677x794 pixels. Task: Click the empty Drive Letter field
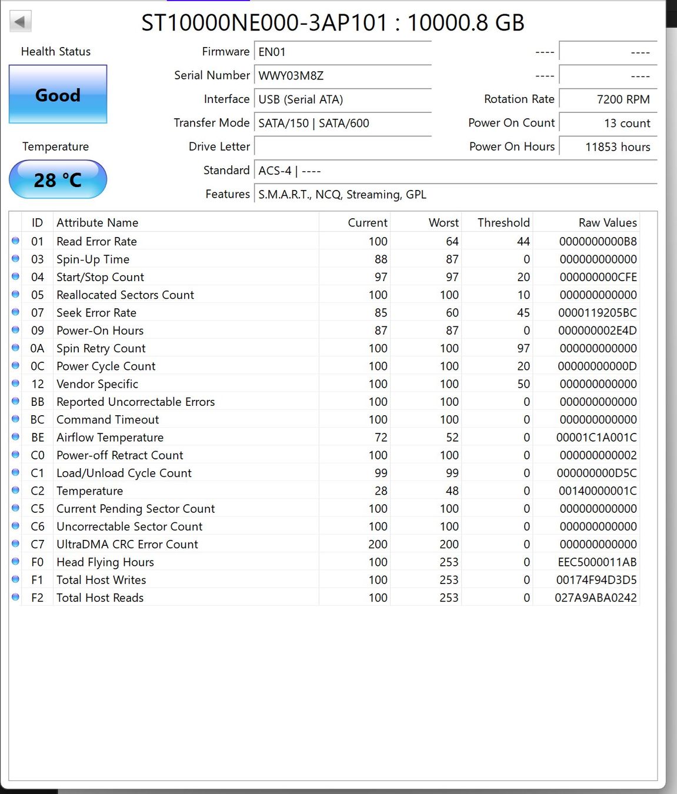click(x=343, y=147)
